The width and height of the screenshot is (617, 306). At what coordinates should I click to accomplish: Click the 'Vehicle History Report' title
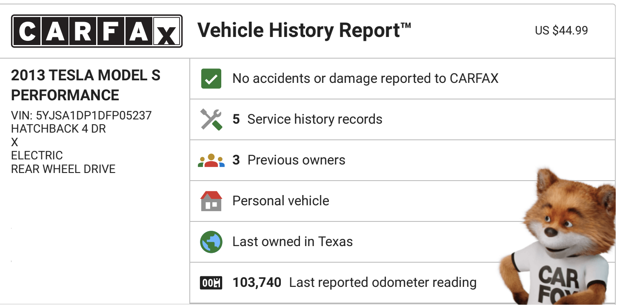point(304,31)
